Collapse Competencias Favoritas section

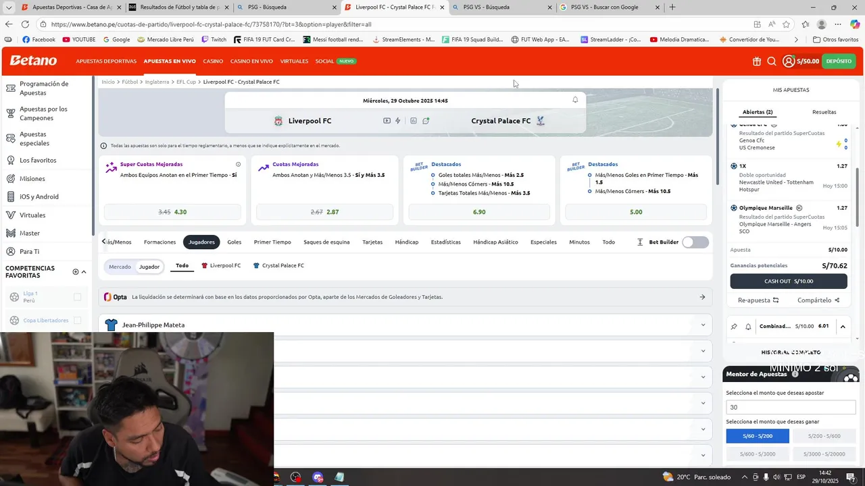click(84, 272)
